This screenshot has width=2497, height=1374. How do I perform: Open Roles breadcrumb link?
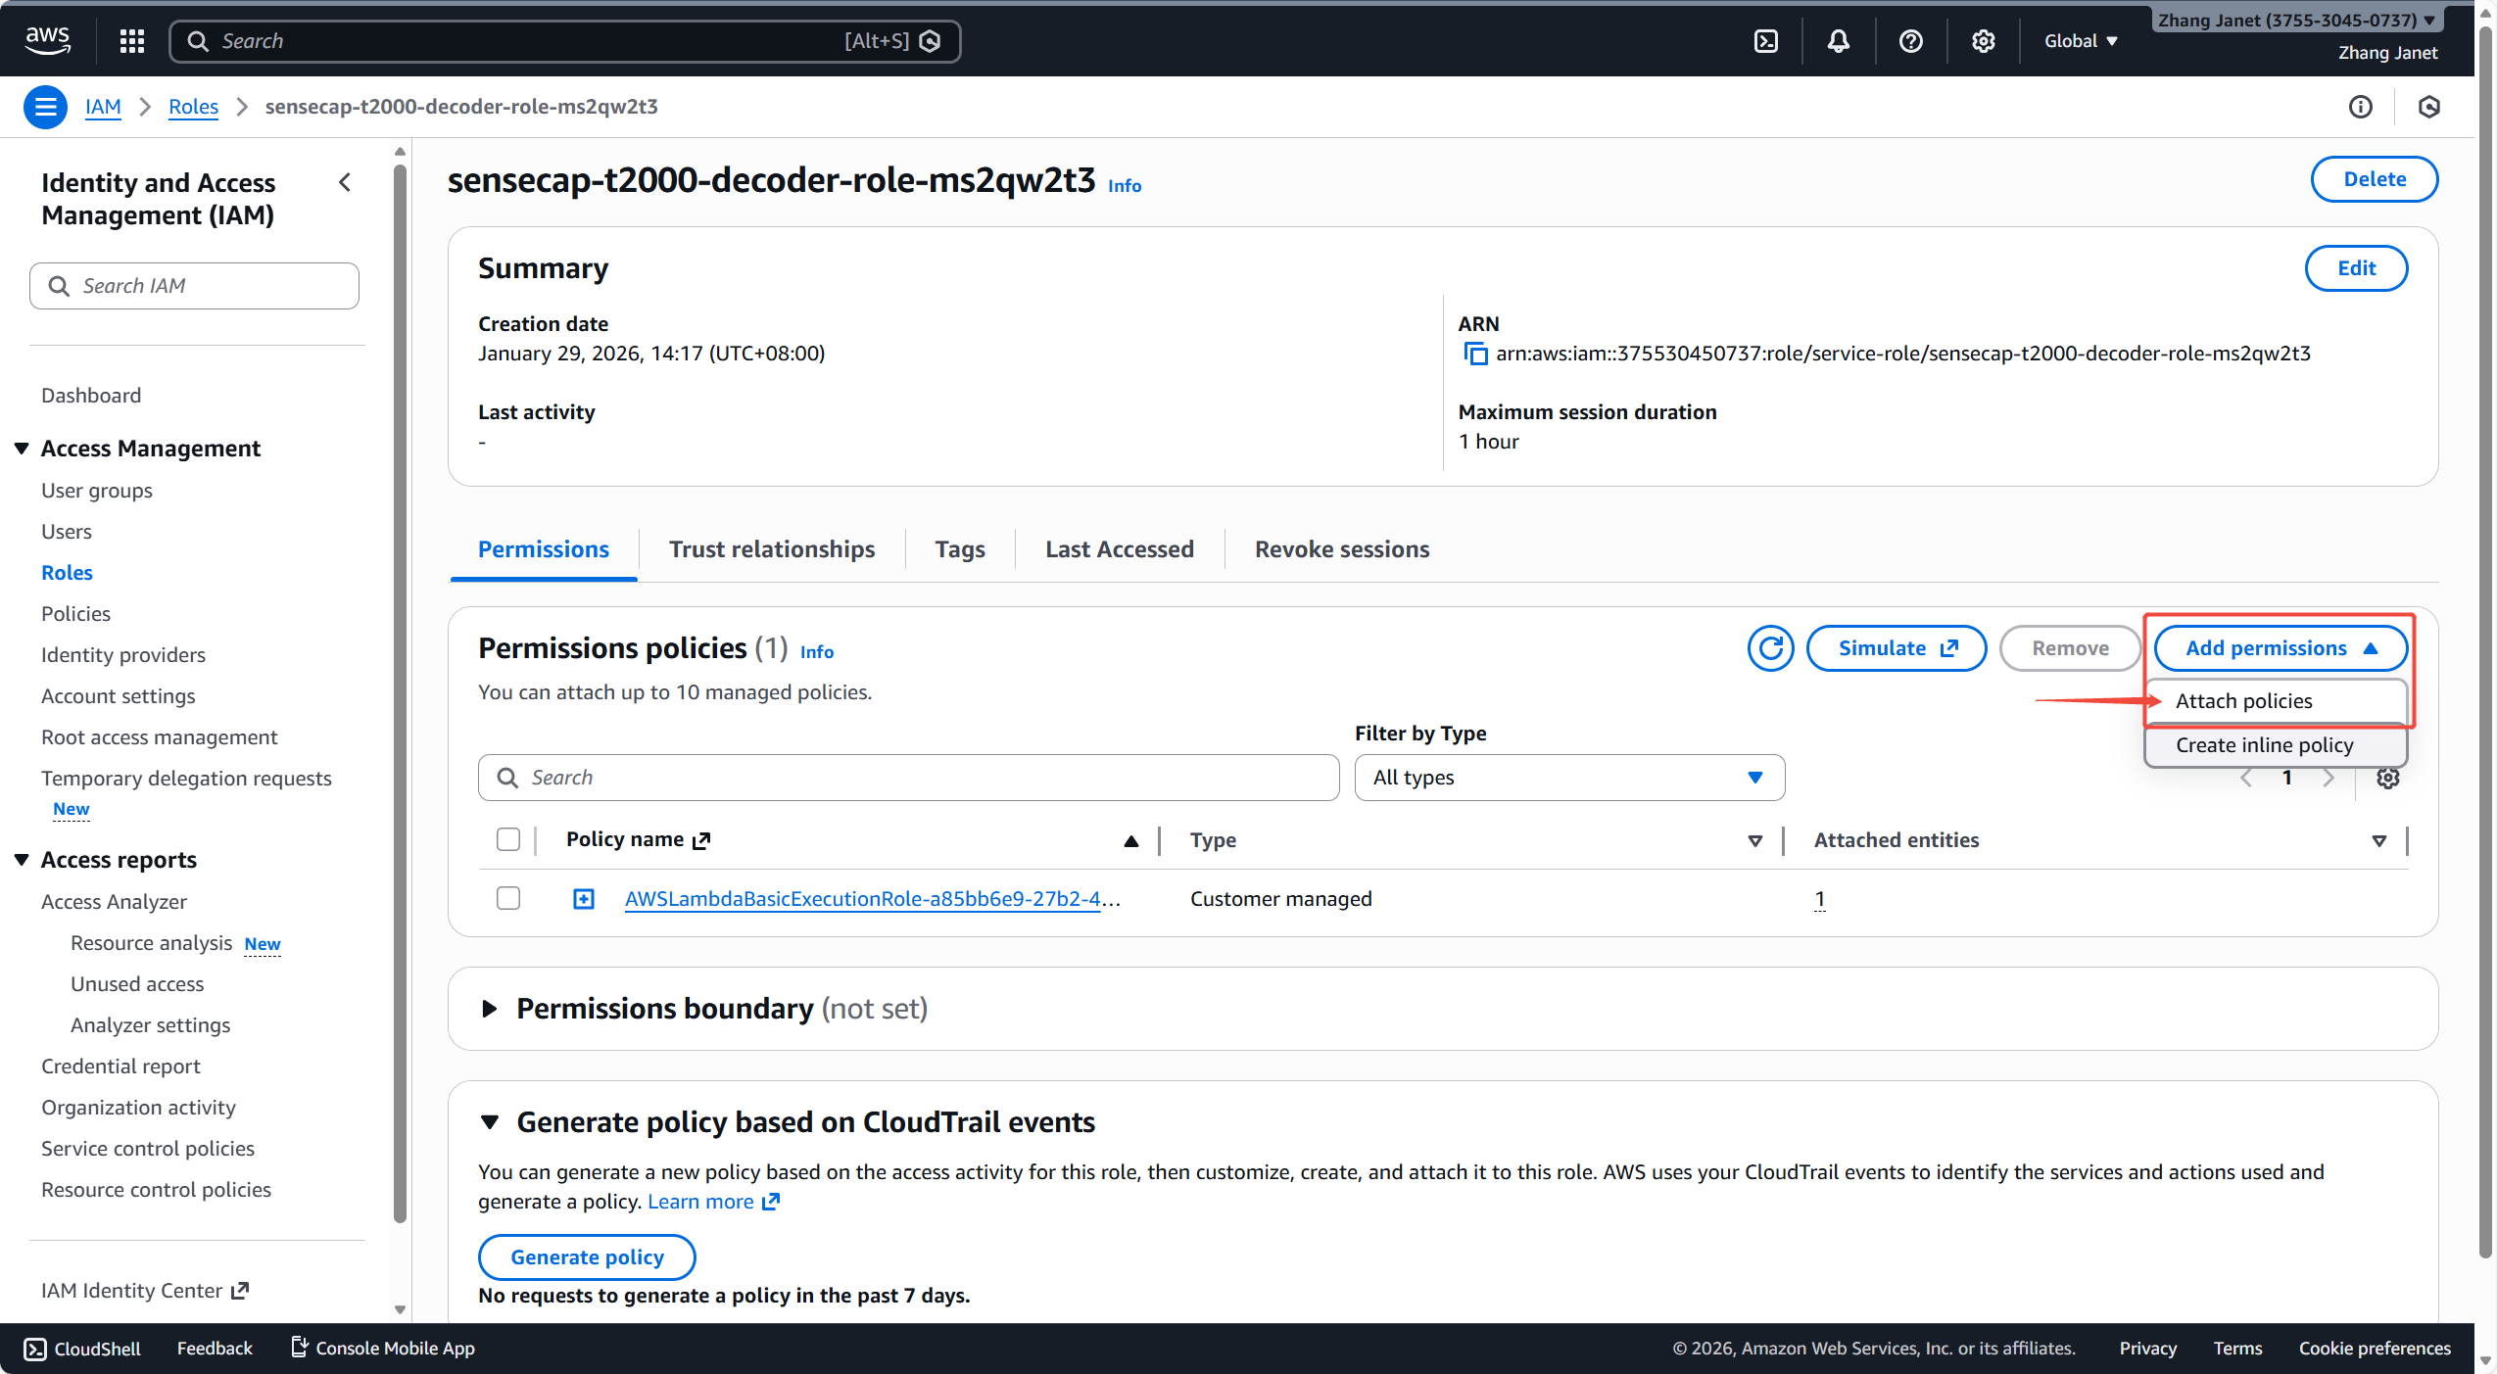193,107
